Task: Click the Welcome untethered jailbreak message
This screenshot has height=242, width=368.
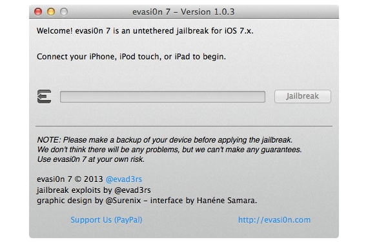Action: click(x=145, y=31)
